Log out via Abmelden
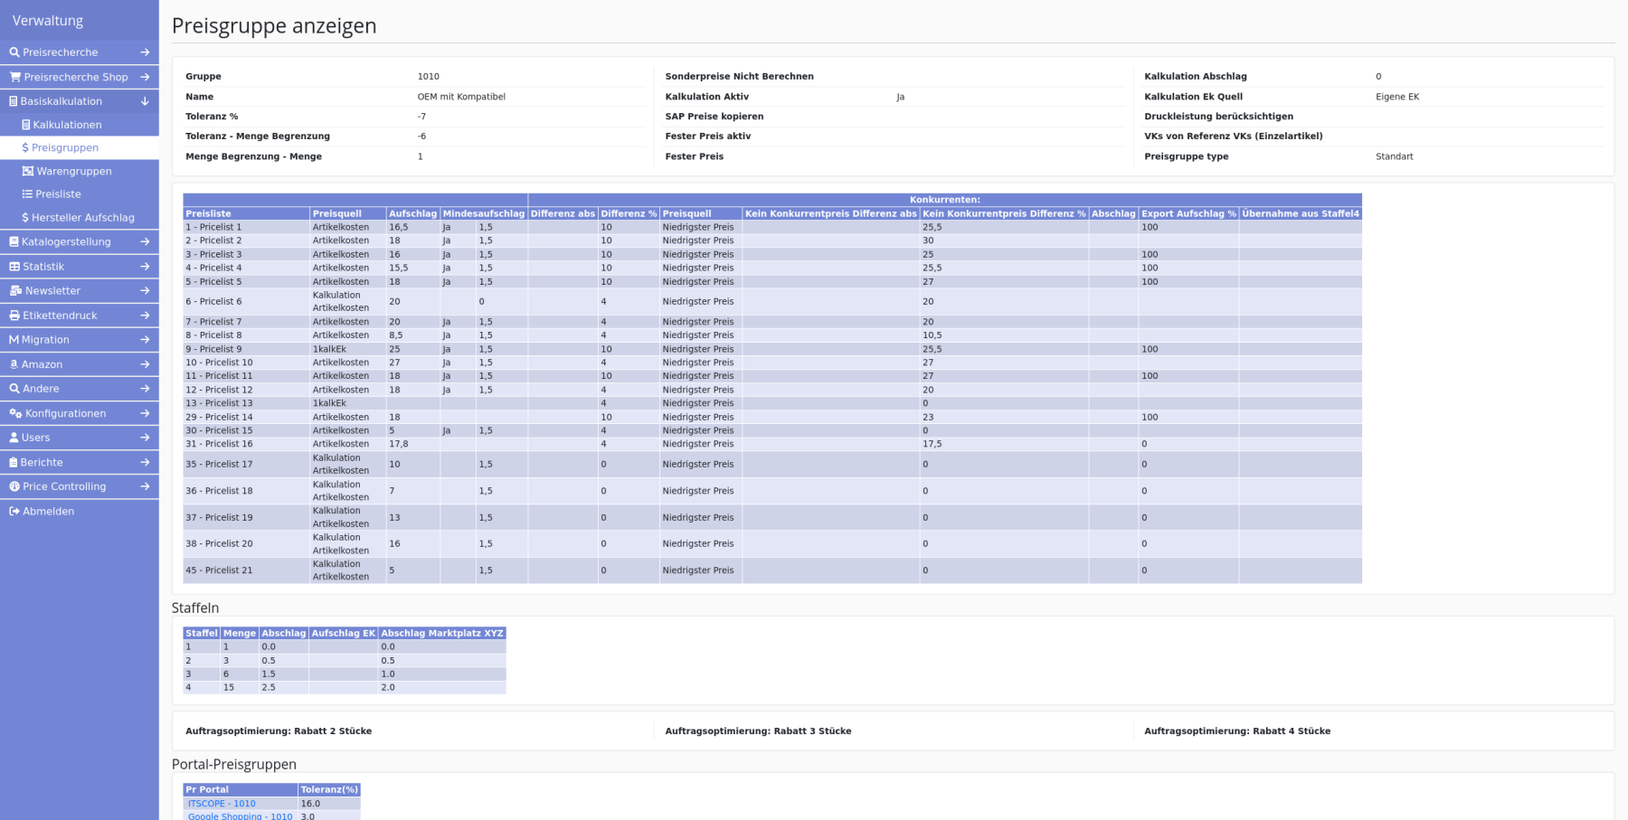 [x=80, y=511]
